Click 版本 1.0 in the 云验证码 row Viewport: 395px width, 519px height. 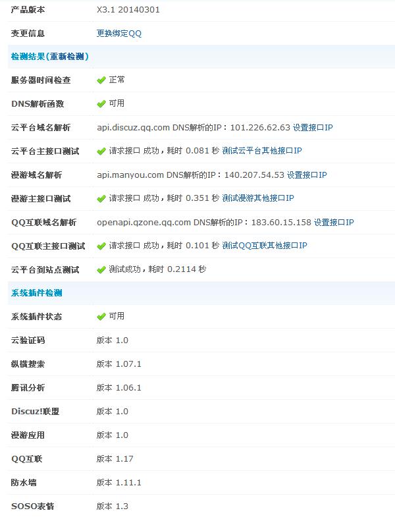[112, 341]
